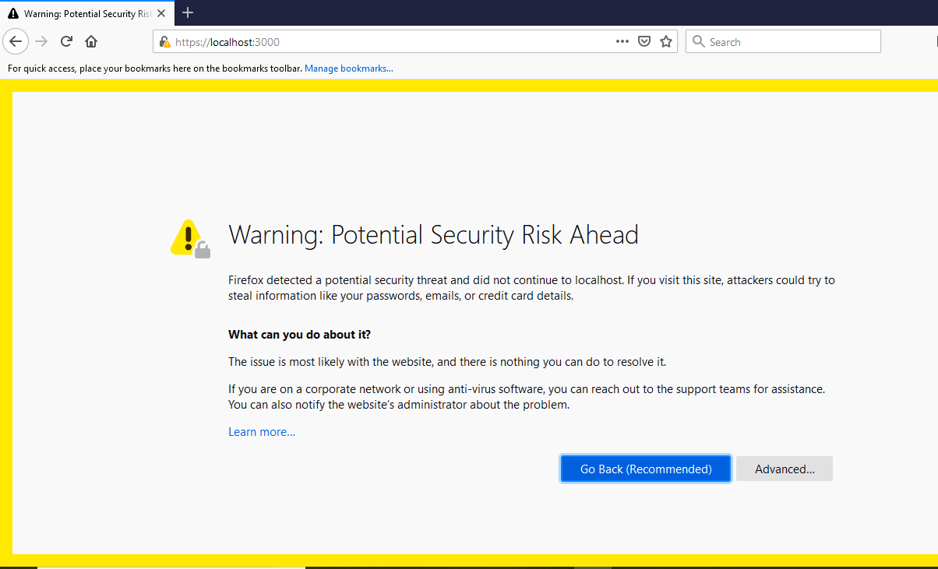This screenshot has height=569, width=938.
Task: Bookmark this page with star icon
Action: 666,42
